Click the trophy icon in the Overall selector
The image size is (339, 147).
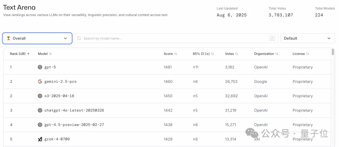(9, 38)
